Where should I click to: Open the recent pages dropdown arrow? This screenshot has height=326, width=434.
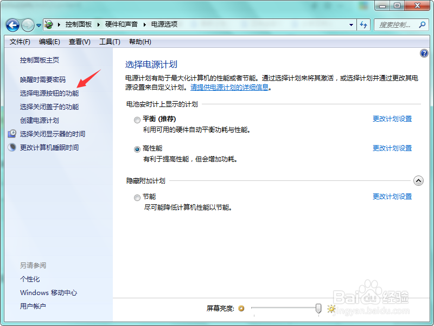click(x=39, y=26)
